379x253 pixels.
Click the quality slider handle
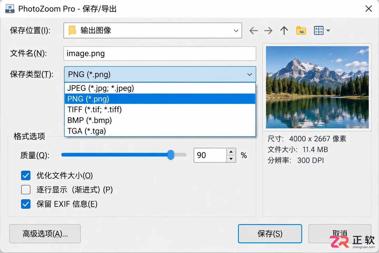click(171, 155)
